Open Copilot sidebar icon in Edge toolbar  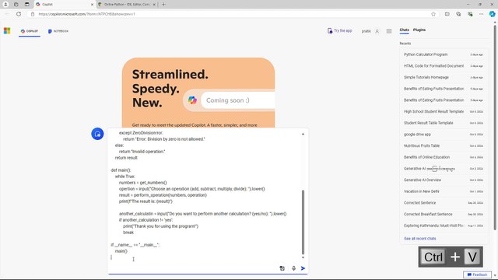pyautogui.click(x=492, y=14)
